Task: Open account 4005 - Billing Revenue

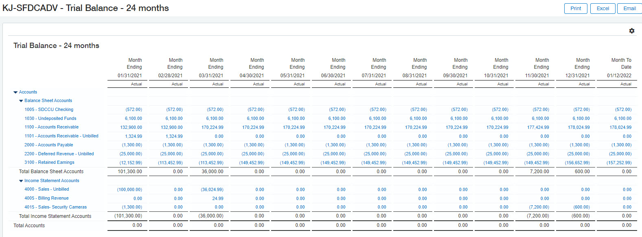Action: coord(46,198)
